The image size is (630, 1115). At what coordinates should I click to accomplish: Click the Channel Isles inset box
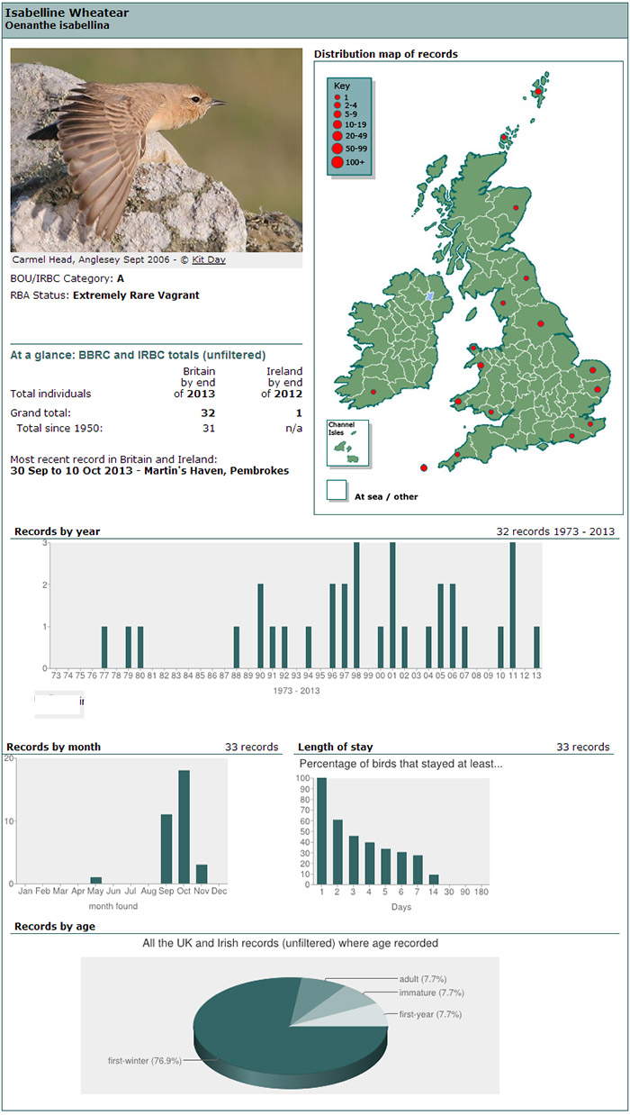pos(346,443)
